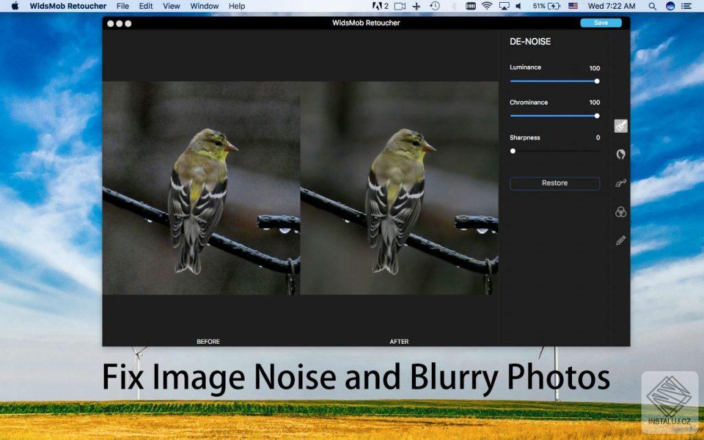Open the portrait retouch face icon
Image resolution: width=704 pixels, height=440 pixels.
pyautogui.click(x=621, y=155)
